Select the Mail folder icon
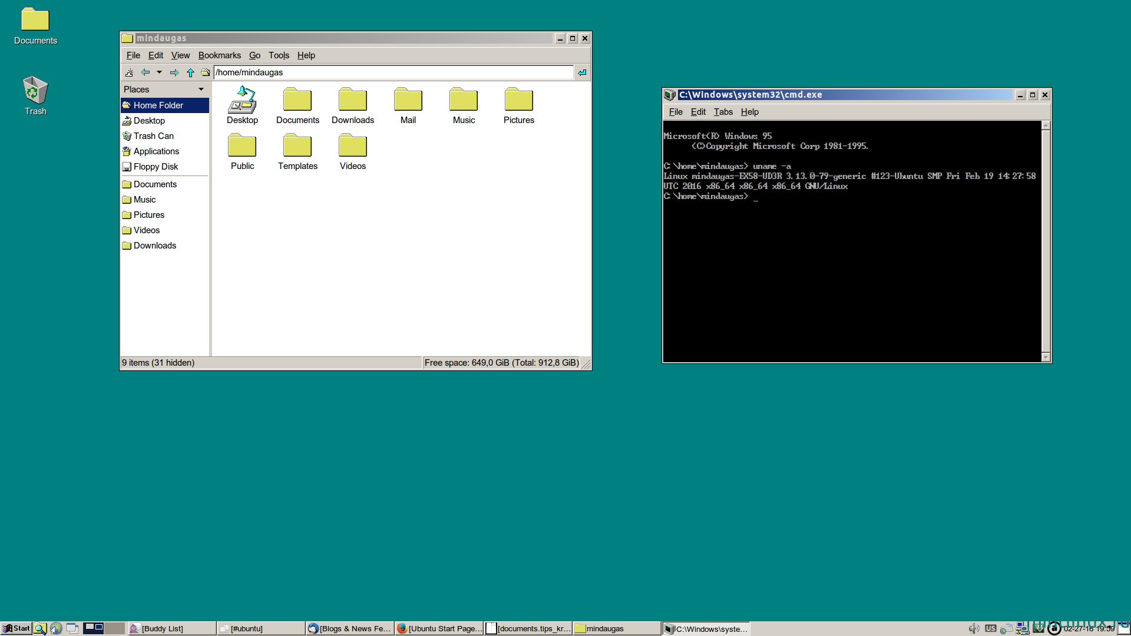The image size is (1131, 636). coord(408,105)
